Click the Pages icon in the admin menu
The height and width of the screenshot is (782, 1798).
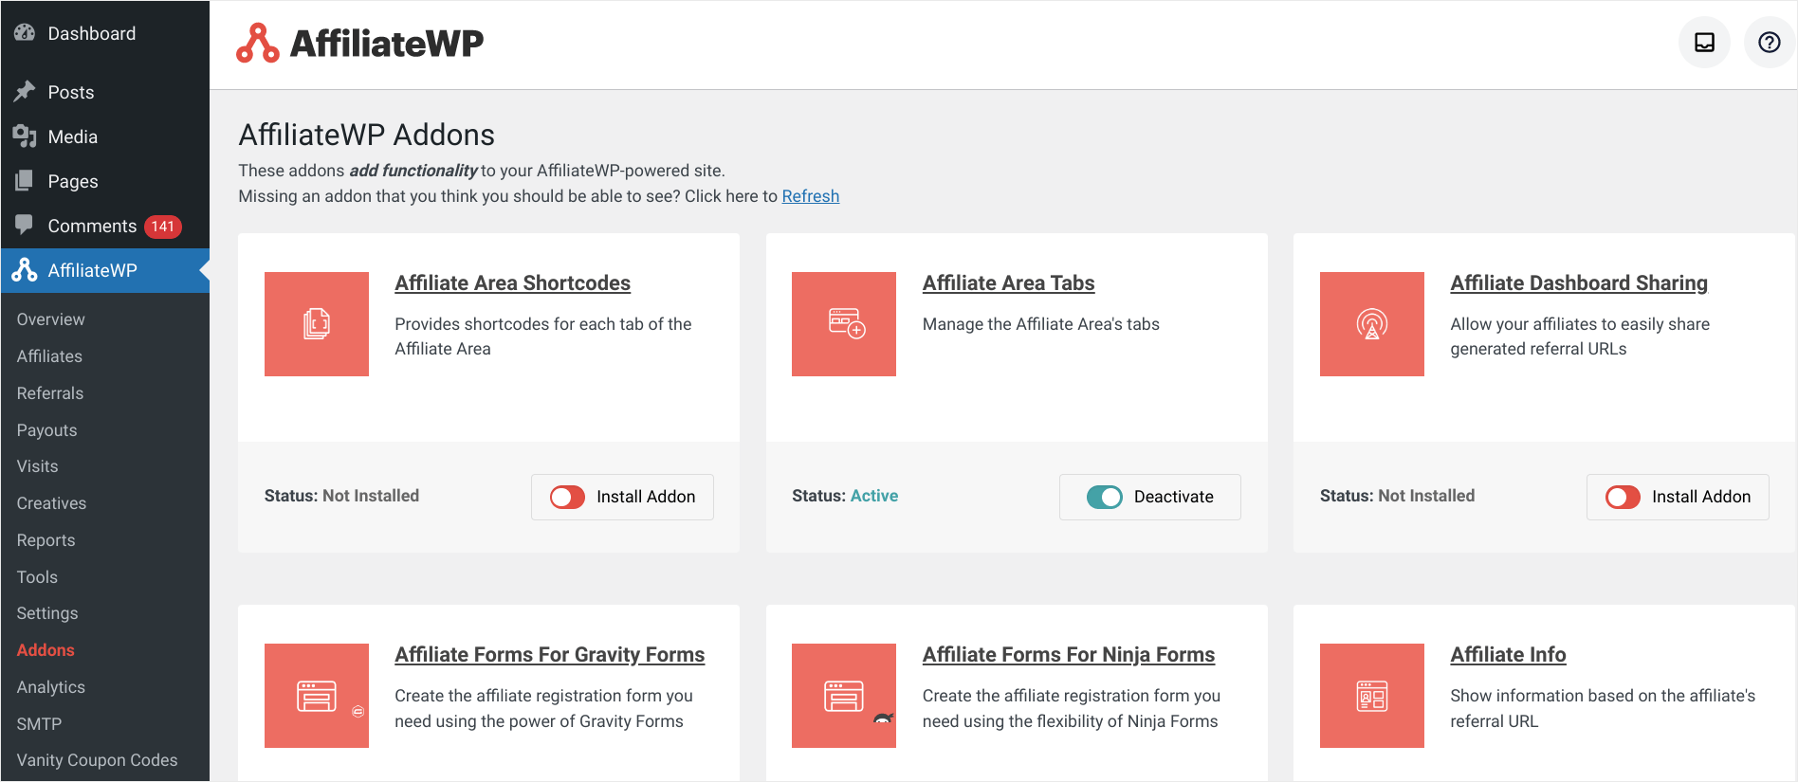coord(26,180)
